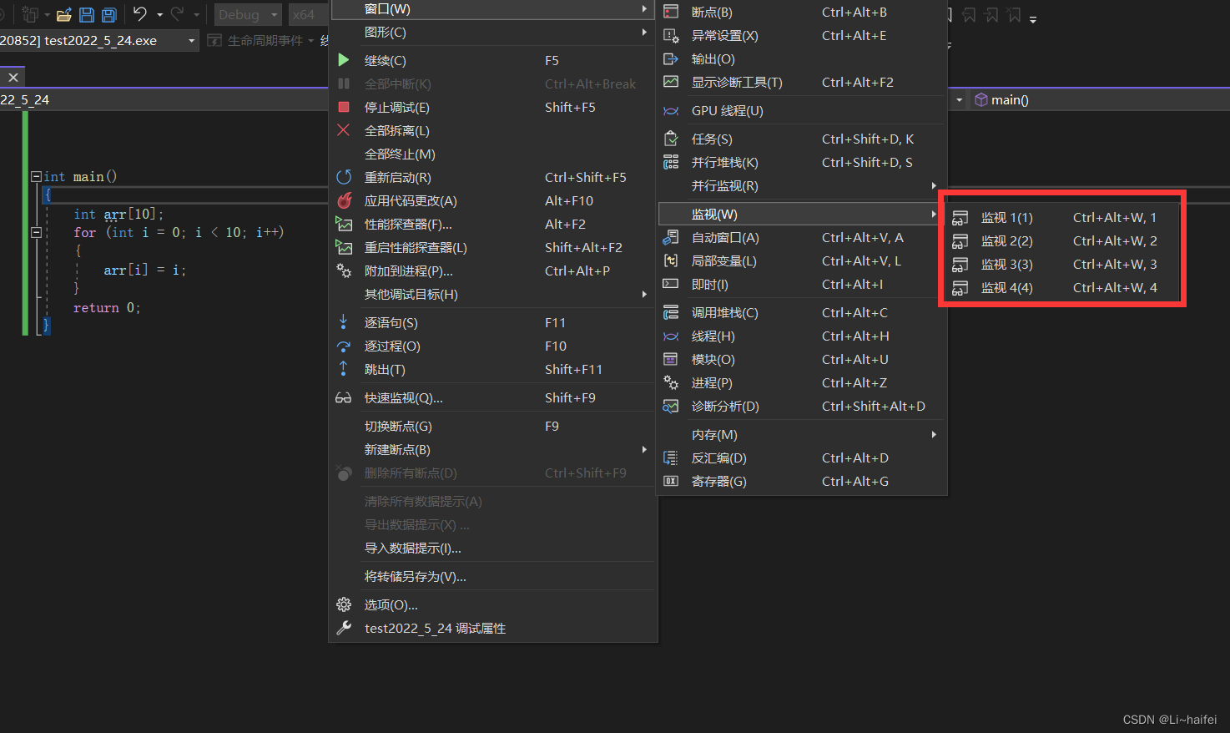The height and width of the screenshot is (733, 1230).
Task: Click the Step Out arrow icon
Action: pos(343,369)
